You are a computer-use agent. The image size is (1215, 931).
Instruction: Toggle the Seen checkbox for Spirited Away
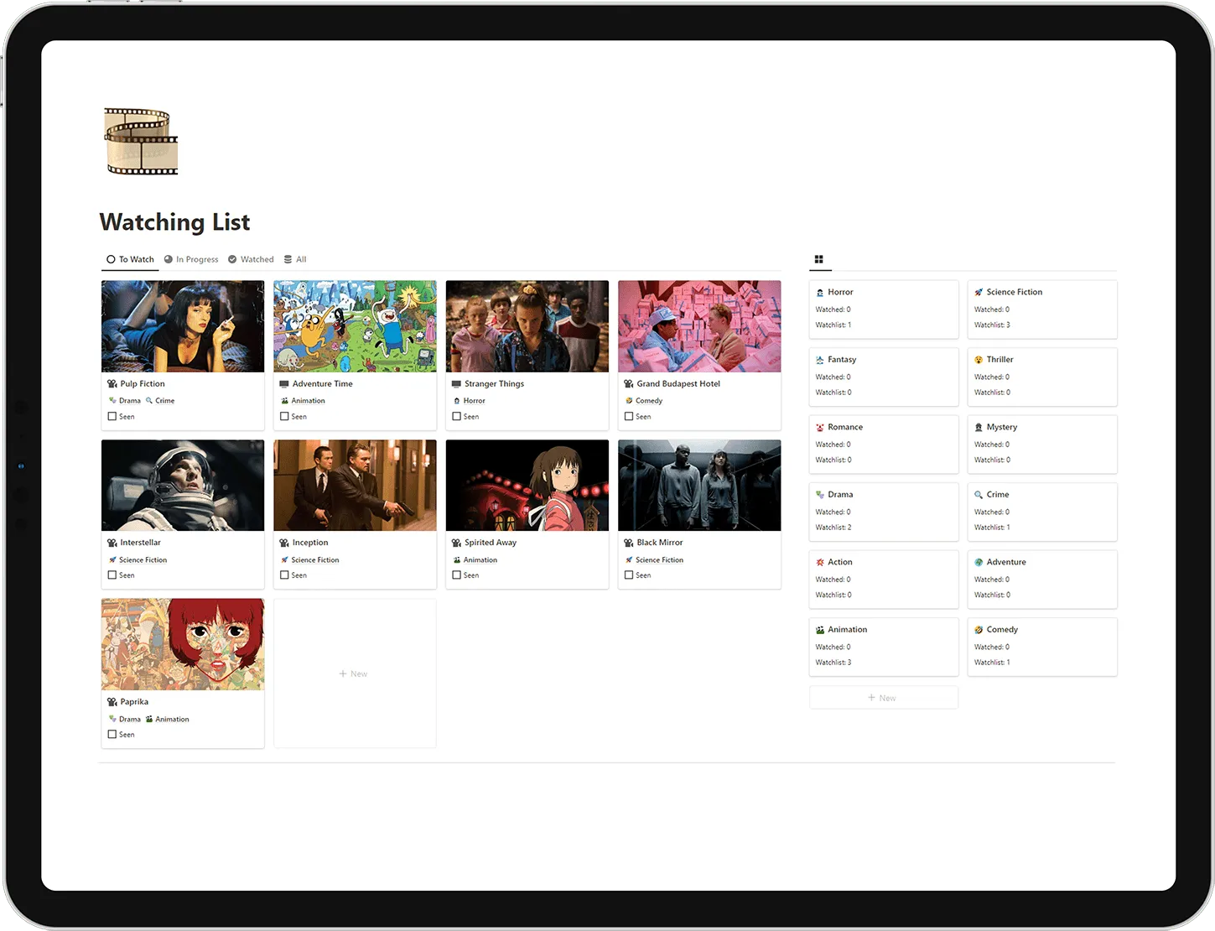pyautogui.click(x=456, y=575)
